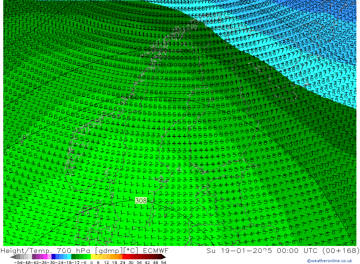Click the yellow swatch at 0 on legend
This screenshot has height=264, width=360.
tap(93, 257)
